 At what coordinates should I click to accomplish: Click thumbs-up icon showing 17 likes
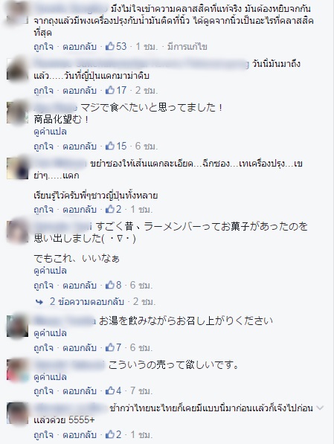pos(109,90)
